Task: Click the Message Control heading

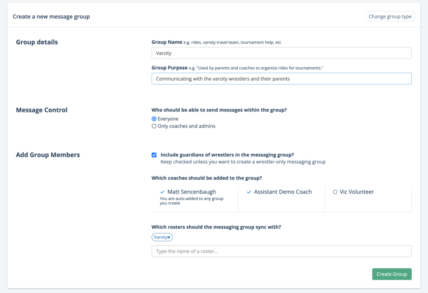Action: coord(41,110)
